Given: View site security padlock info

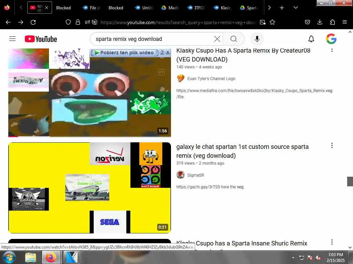Looking at the screenshot, I should 78,22.
